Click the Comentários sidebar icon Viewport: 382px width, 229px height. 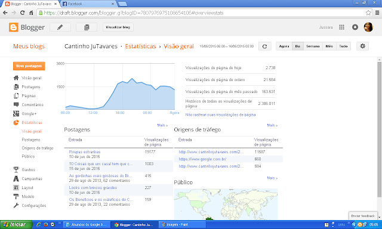[x=16, y=104]
